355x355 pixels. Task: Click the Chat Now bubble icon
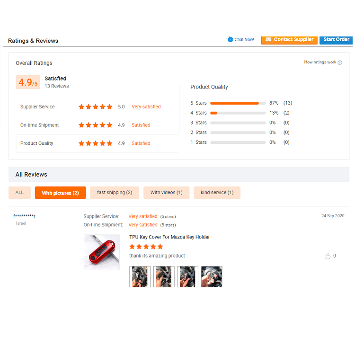[x=230, y=39]
